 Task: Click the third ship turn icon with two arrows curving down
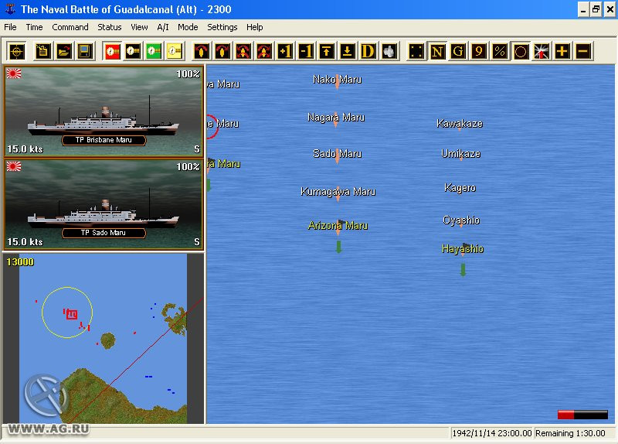tap(243, 51)
